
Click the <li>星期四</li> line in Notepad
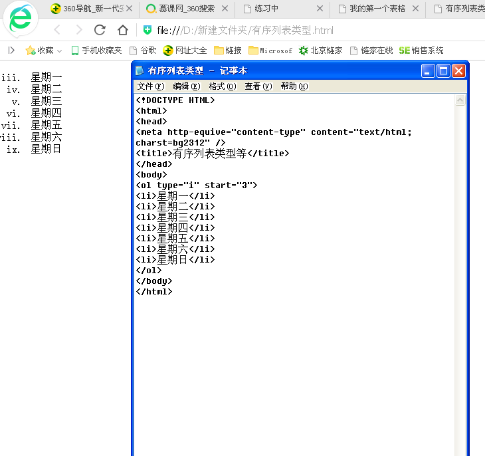coord(175,228)
